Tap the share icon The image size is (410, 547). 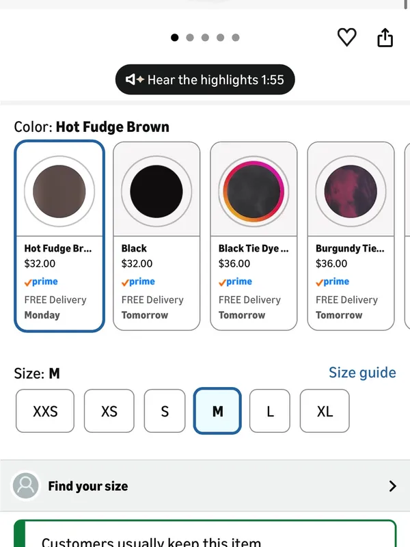pyautogui.click(x=385, y=38)
